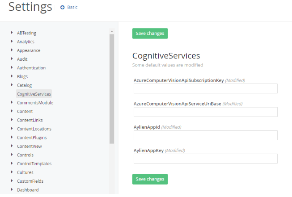
Task: Select Content in the settings tree
Action: [x=25, y=111]
